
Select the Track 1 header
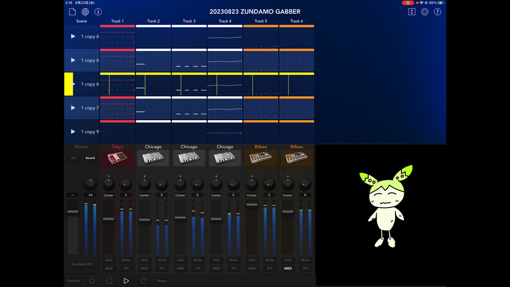click(117, 21)
